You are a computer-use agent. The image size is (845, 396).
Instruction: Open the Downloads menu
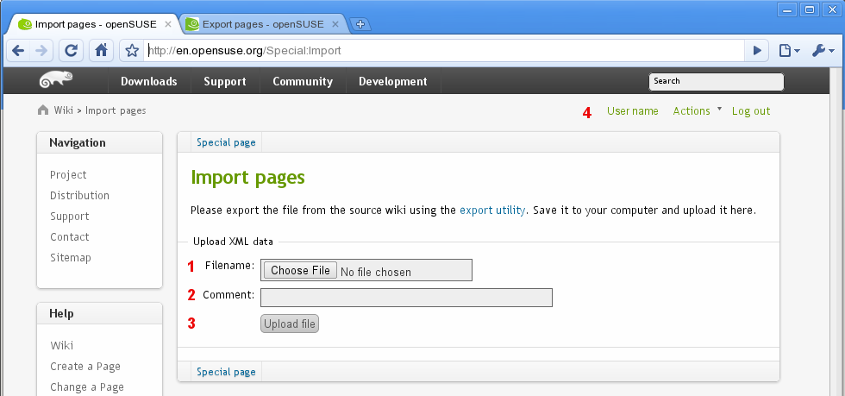click(148, 81)
